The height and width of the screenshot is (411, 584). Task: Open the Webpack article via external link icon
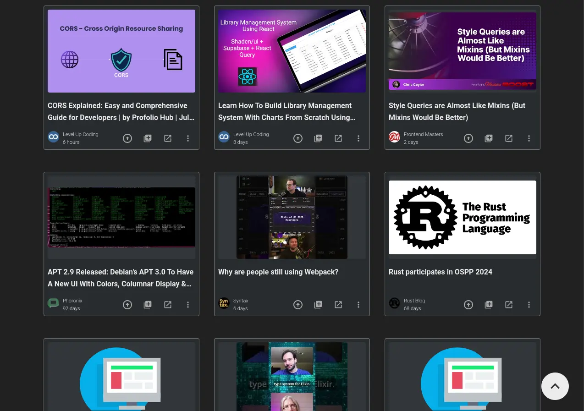pos(338,305)
